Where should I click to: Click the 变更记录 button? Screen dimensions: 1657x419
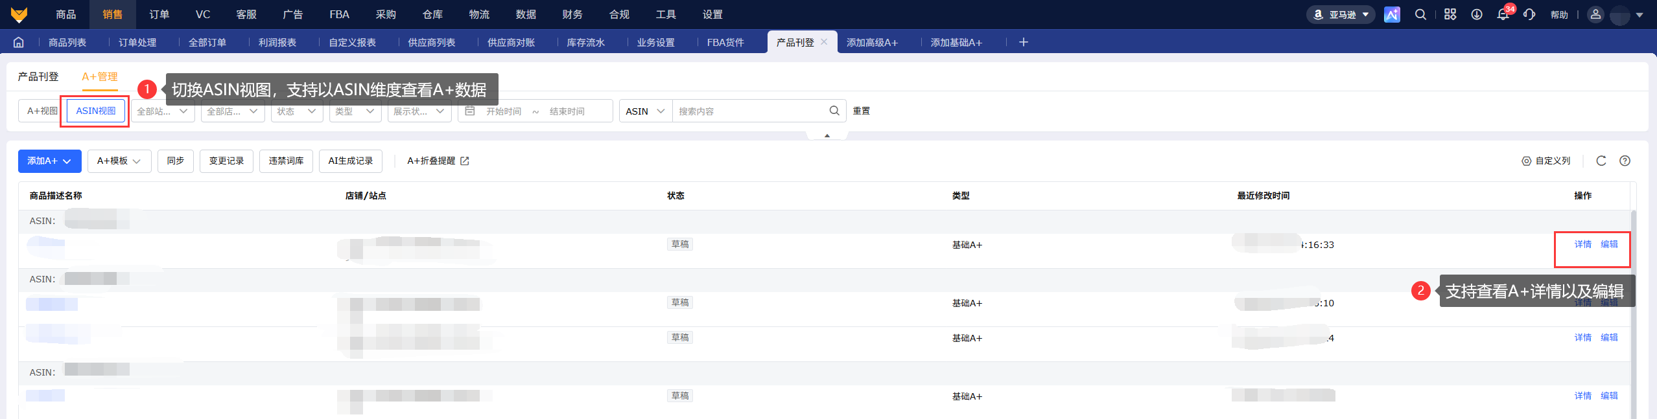[x=226, y=161]
